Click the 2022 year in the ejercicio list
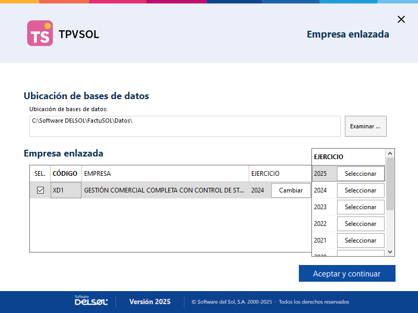The height and width of the screenshot is (313, 418). [320, 224]
